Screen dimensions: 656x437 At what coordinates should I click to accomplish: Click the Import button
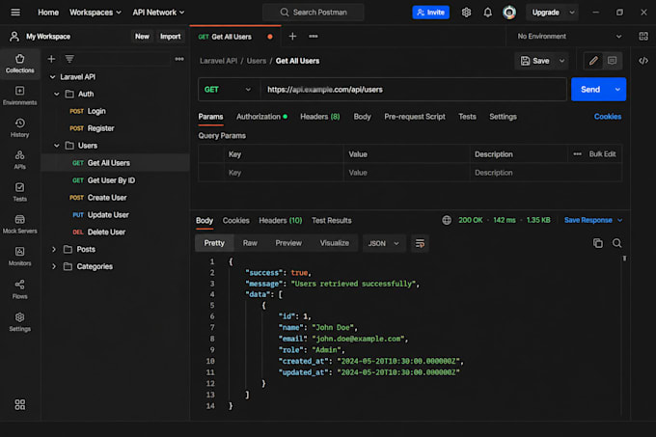pos(171,37)
